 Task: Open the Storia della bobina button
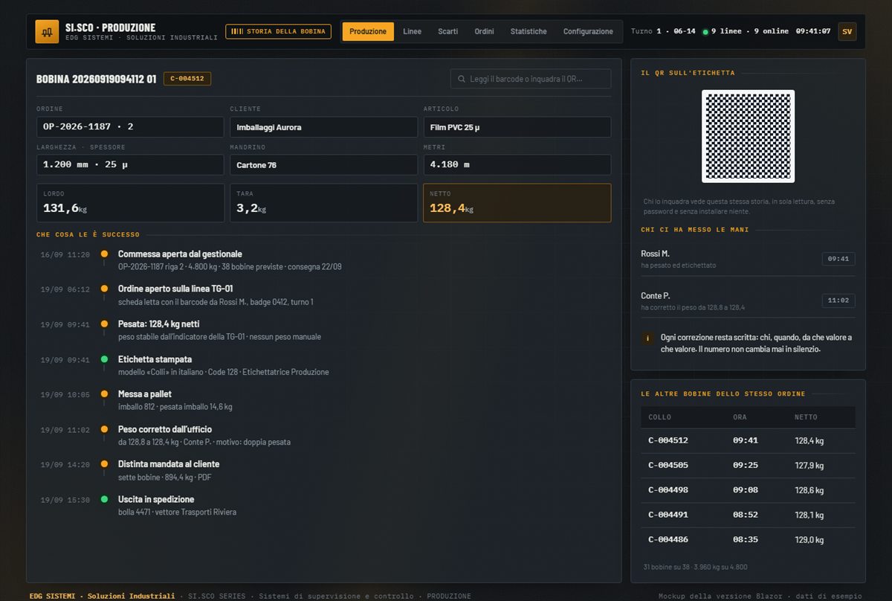[x=278, y=31]
